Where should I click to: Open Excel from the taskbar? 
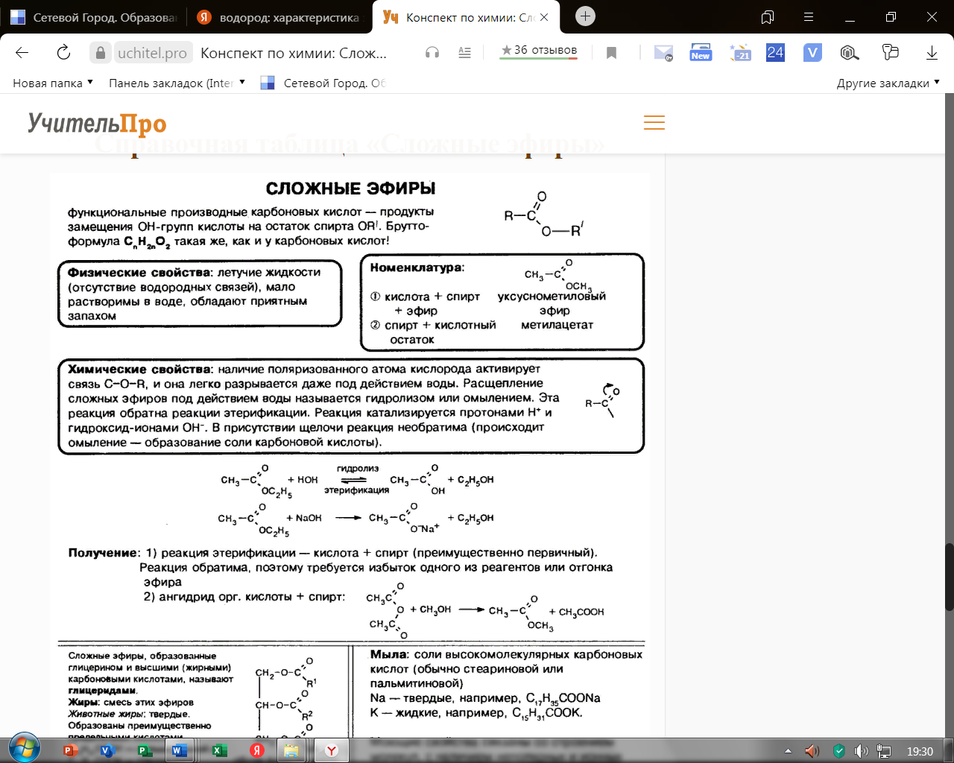pos(219,750)
